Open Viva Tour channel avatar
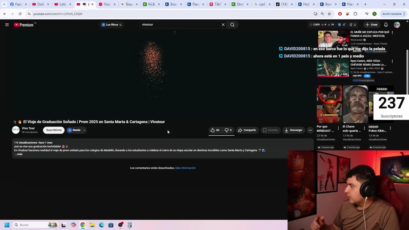Viewport: 409px width, 230px height. (x=16, y=130)
